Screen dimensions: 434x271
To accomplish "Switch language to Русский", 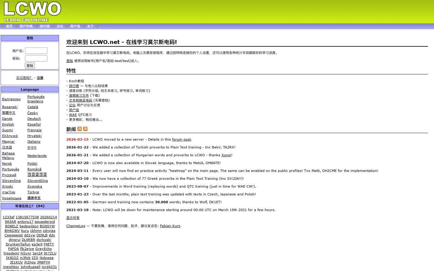I will click(x=9, y=175).
